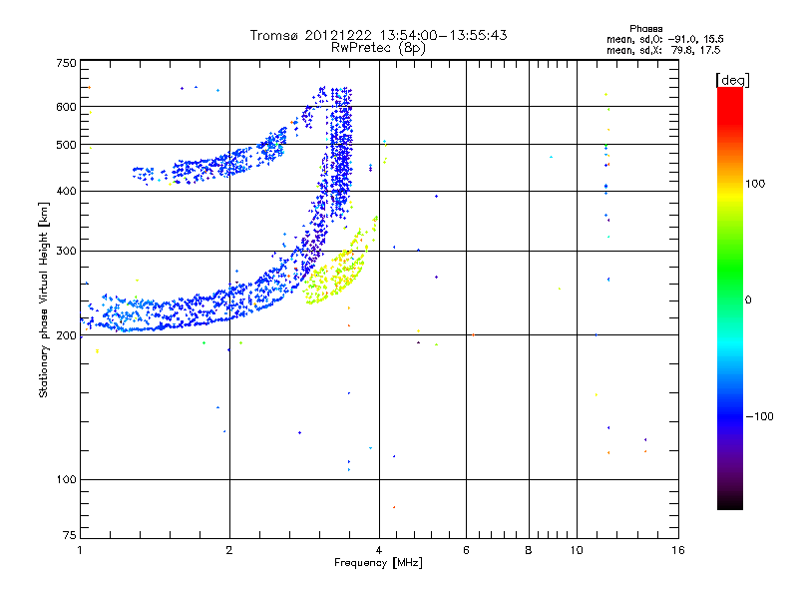Click the x-axis label '10'

pos(577,550)
